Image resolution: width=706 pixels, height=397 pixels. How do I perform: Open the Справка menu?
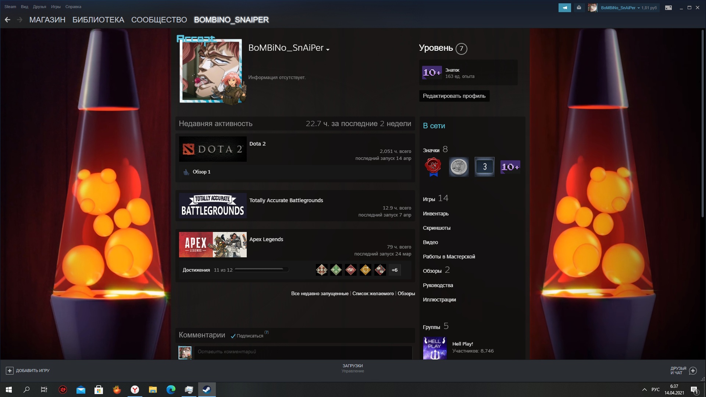click(x=73, y=7)
